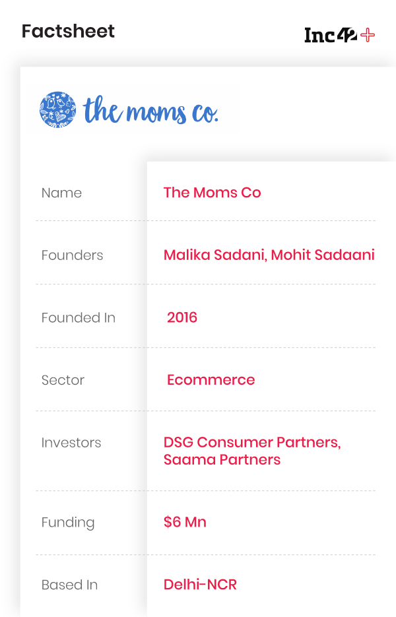
Task: Click the 'Saama Partners' investor text
Action: pyautogui.click(x=222, y=460)
